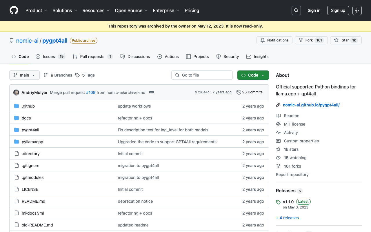Open the Activity link in About

pos(287,133)
